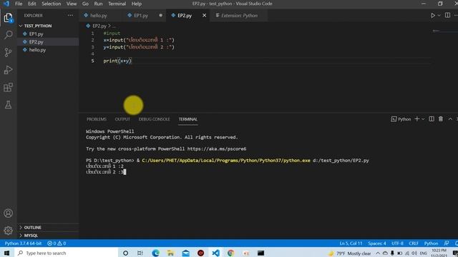Viewport: 458px width, 257px height.
Task: Open Explorer more actions ellipsis
Action: 70,16
